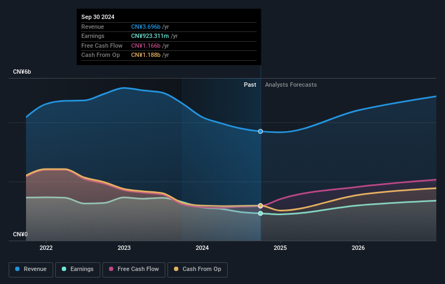Click the Revenue row label in tooltip
The image size is (445, 284).
pyautogui.click(x=93, y=27)
